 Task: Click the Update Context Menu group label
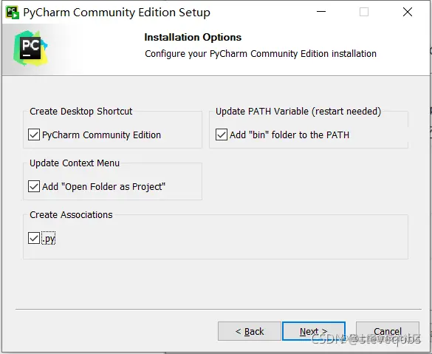pos(75,163)
